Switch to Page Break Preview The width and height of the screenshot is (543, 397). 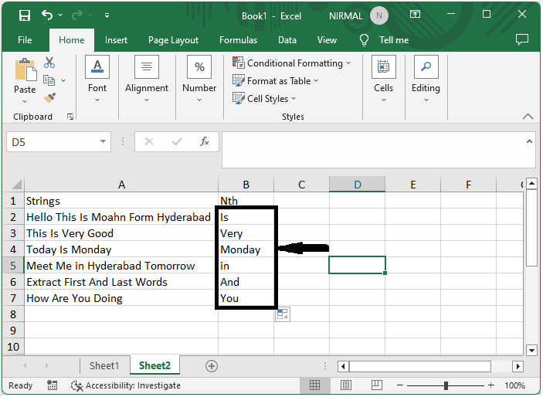[x=377, y=385]
